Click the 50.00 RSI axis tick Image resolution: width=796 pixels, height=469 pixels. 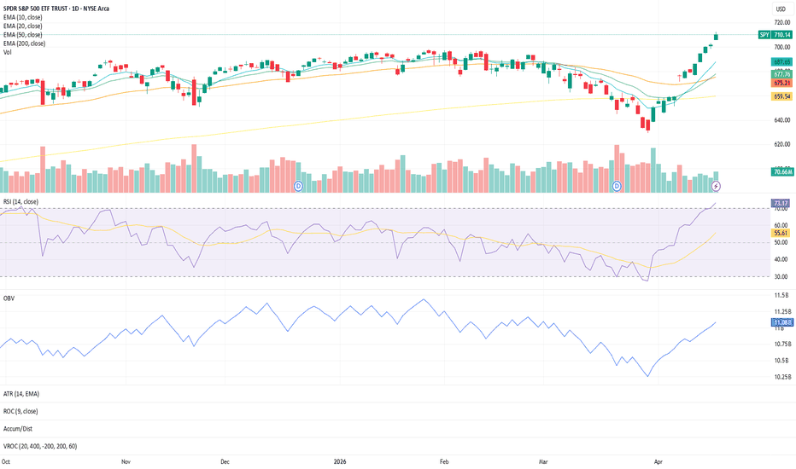(781, 243)
